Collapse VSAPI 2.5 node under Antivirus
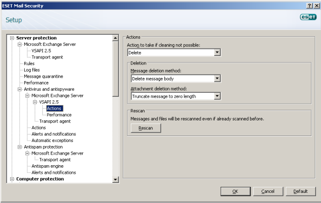 [35, 102]
